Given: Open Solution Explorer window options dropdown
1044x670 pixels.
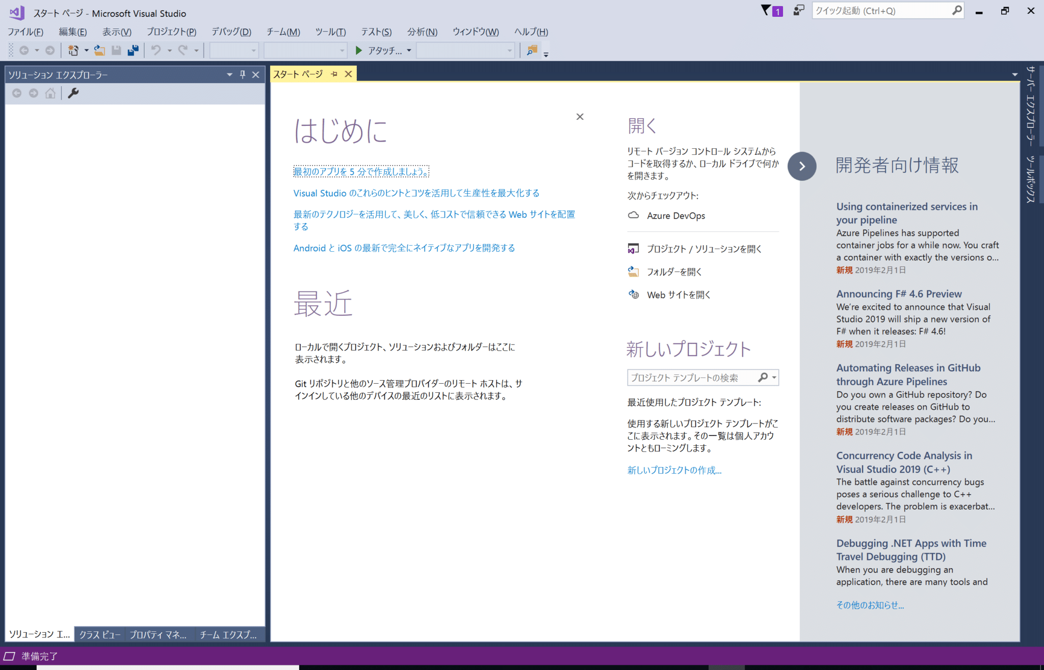Looking at the screenshot, I should point(229,74).
